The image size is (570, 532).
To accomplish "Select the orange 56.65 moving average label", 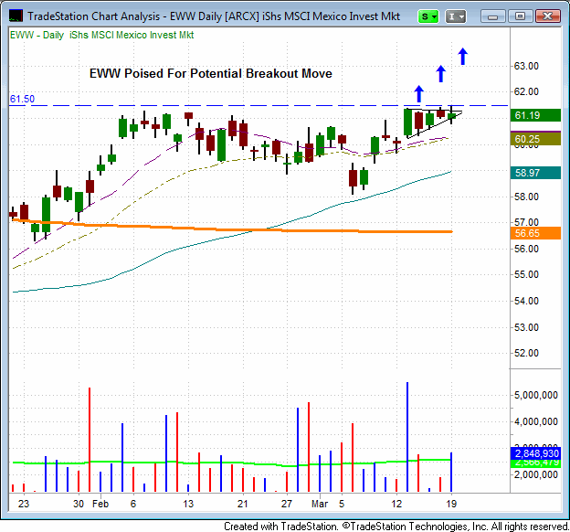I will tap(528, 234).
